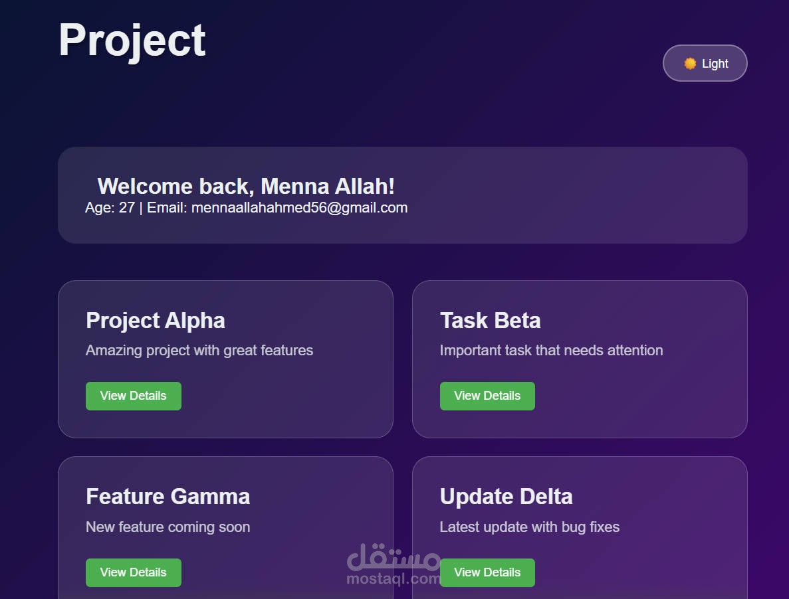
Task: Click the mennaallahahmed56@gmail.com email text
Action: [299, 208]
